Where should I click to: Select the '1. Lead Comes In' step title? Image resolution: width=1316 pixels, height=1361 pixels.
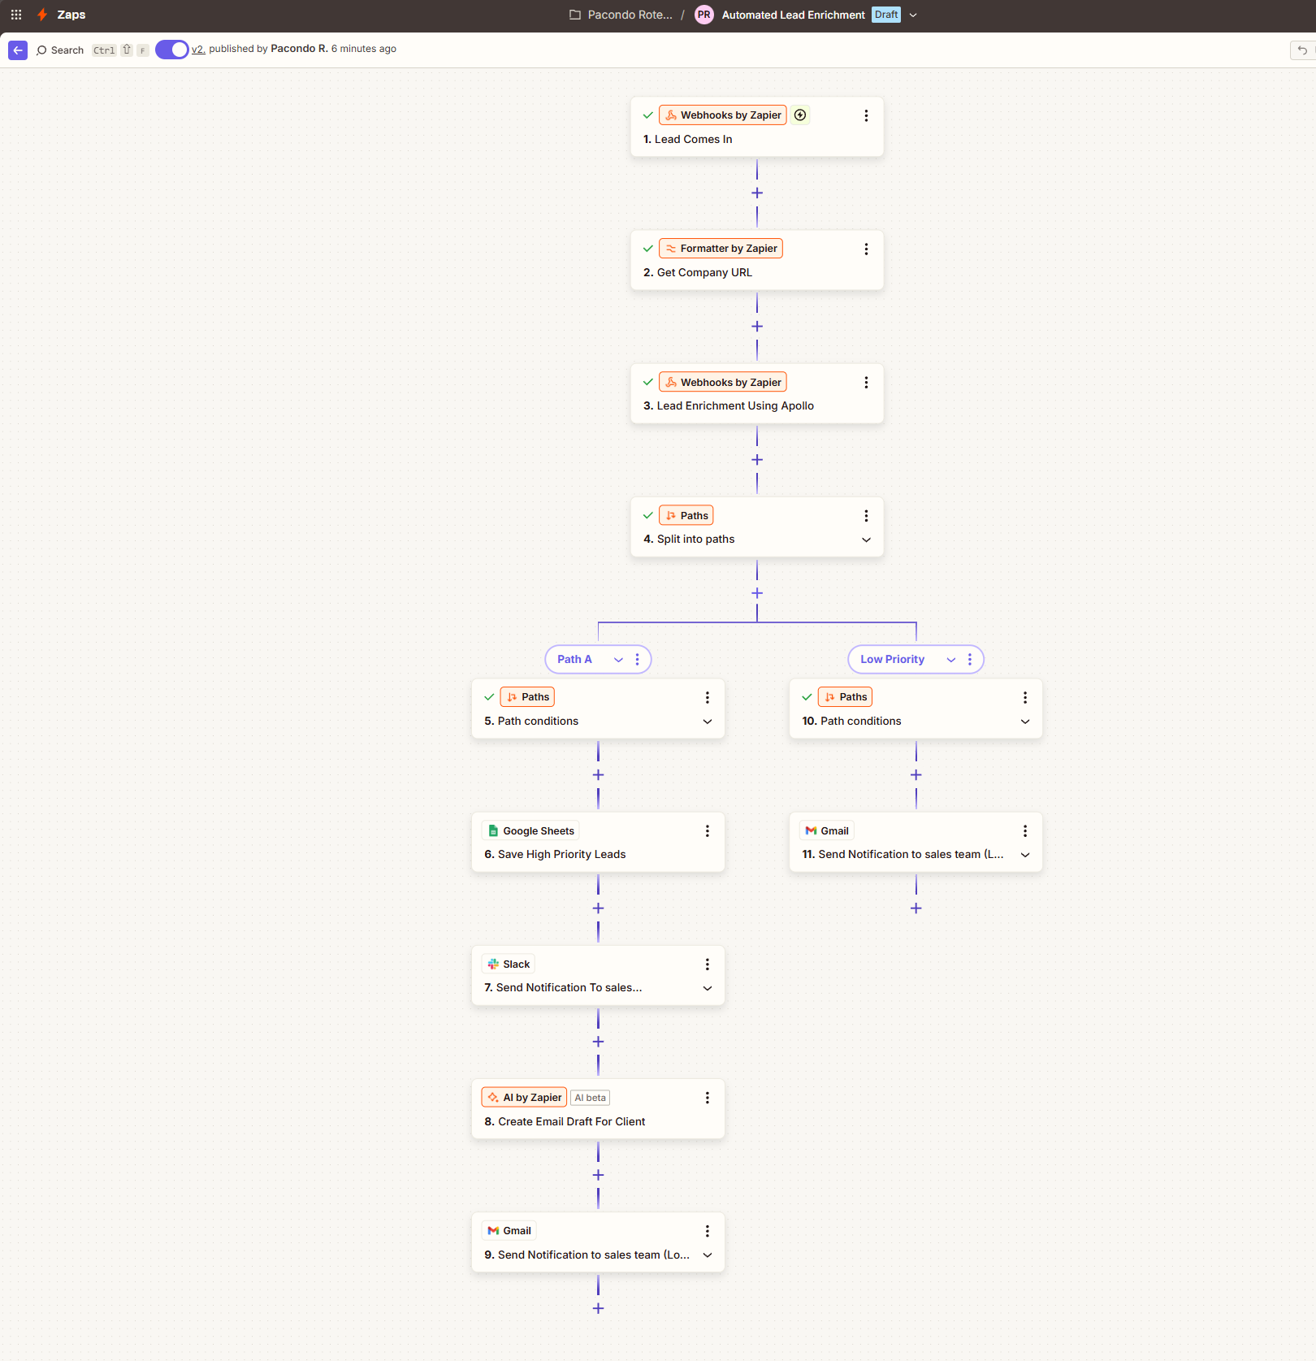point(688,140)
